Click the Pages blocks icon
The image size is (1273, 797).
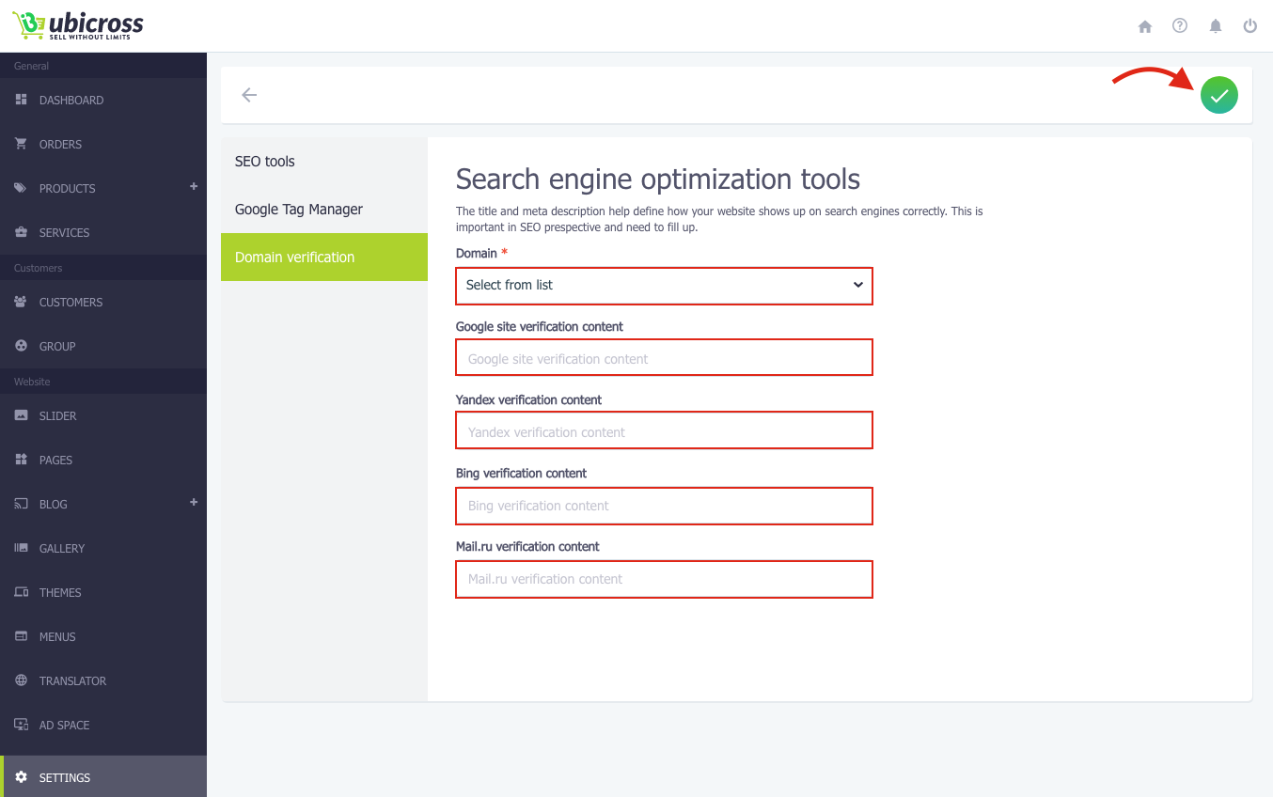21,460
